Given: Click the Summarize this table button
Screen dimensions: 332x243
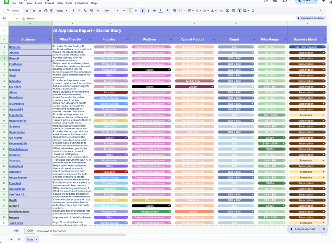Looking at the screenshot, I should [x=310, y=18].
